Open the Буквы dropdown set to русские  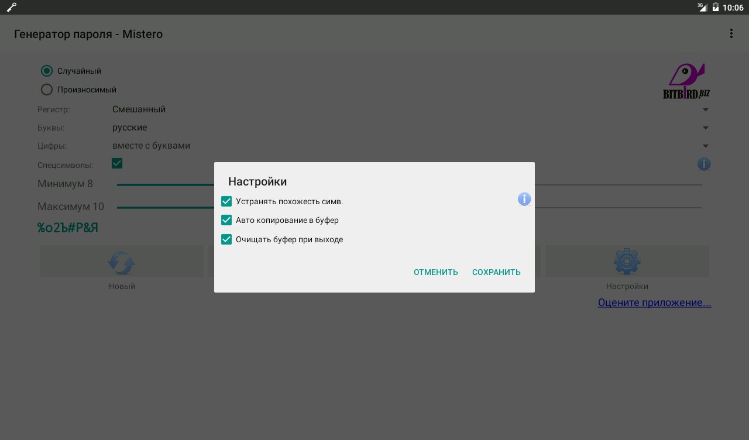[x=410, y=128]
